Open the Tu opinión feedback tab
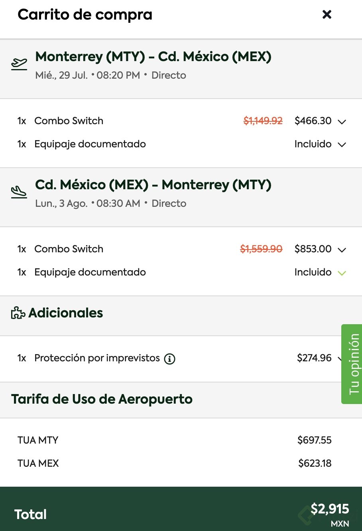 click(x=352, y=364)
